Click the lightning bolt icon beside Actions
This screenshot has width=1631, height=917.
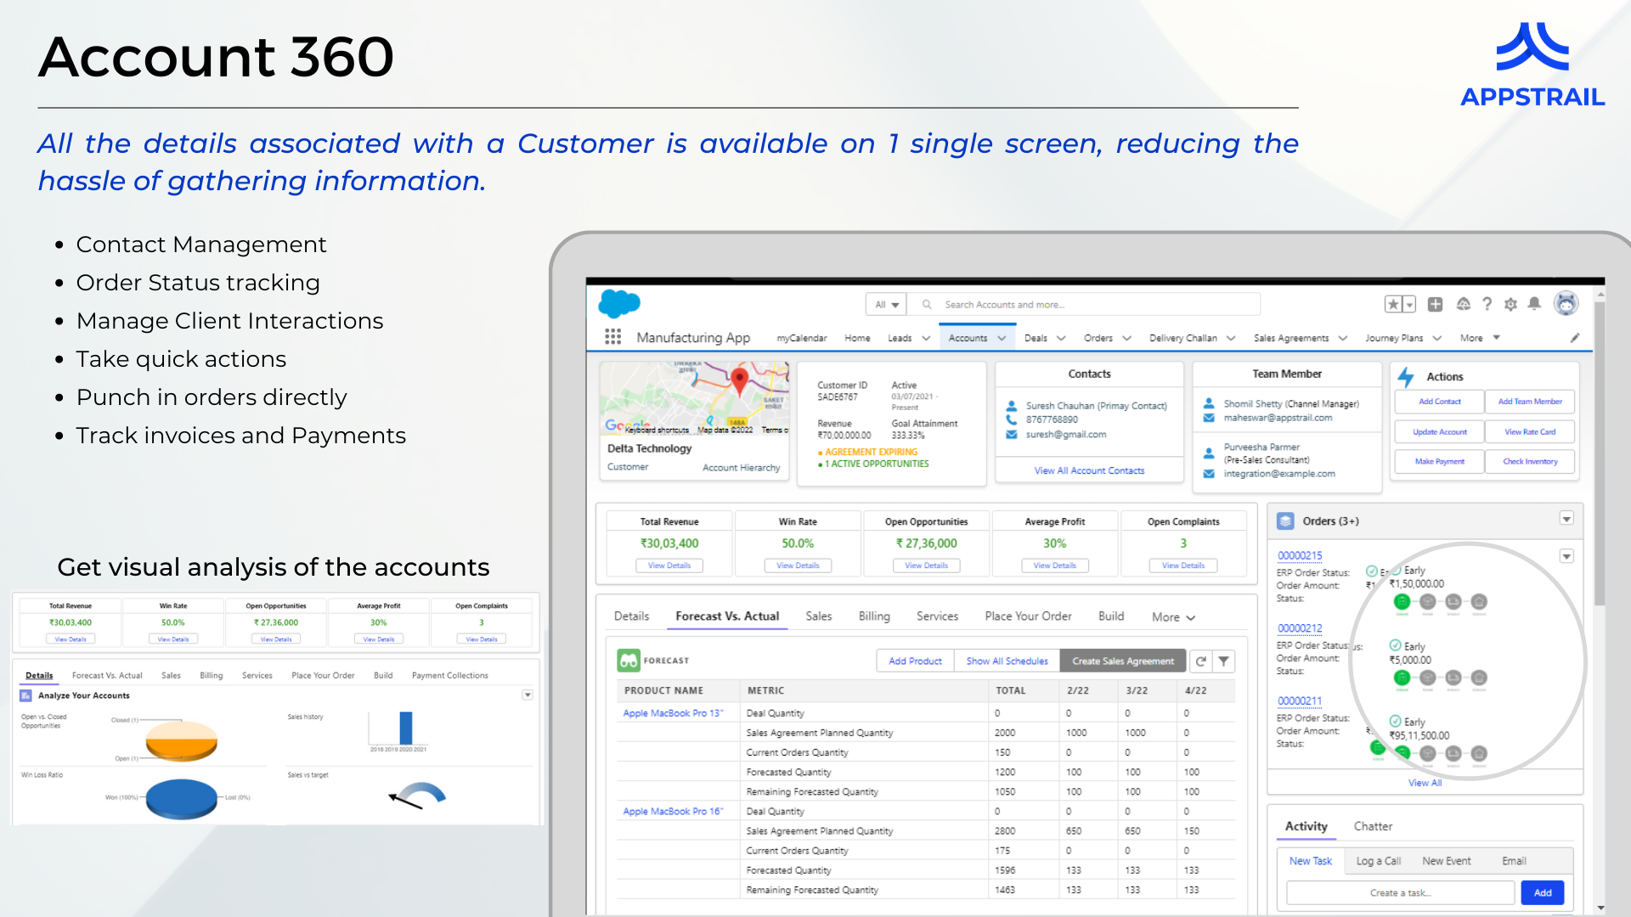pyautogui.click(x=1406, y=376)
